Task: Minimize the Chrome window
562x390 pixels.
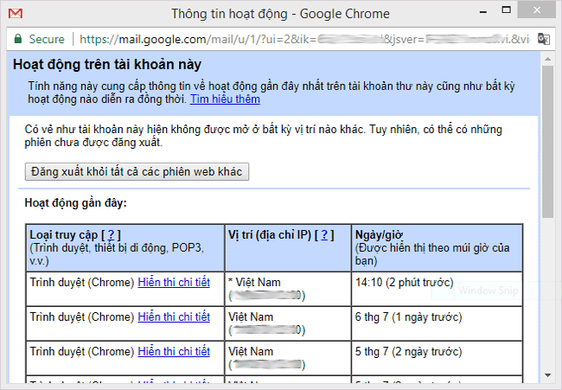Action: click(483, 12)
